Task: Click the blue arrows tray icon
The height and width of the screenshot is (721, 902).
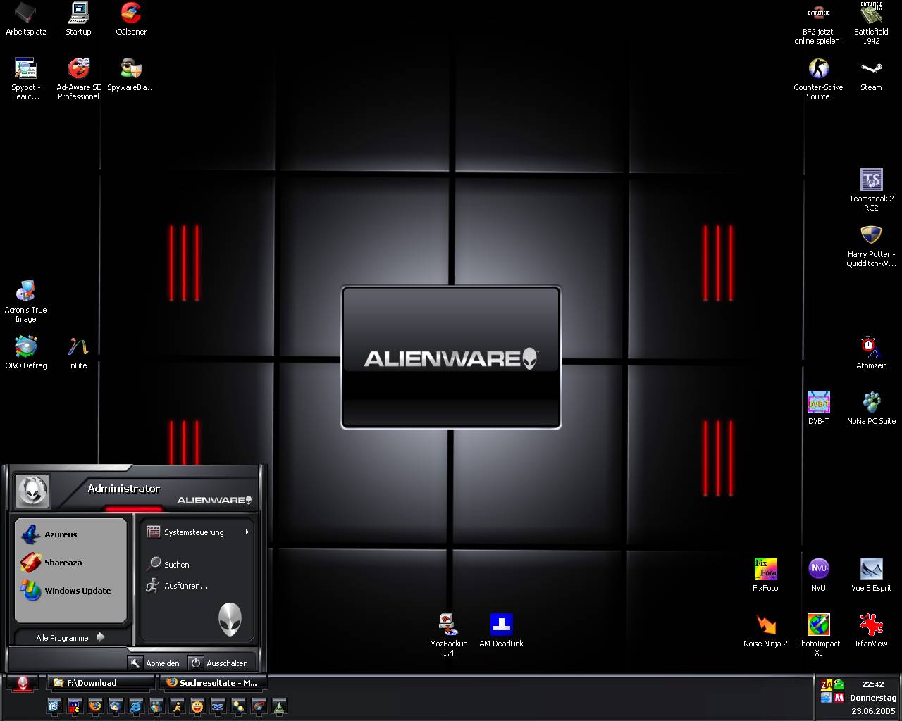Action: 826,697
